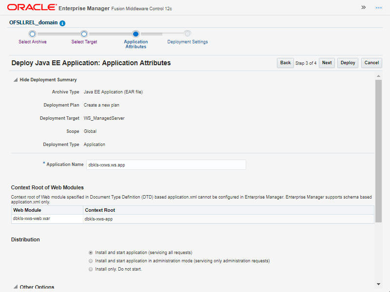Click the Application Name input field
This screenshot has width=390, height=292.
[x=166, y=165]
